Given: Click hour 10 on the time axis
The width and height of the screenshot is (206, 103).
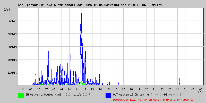Looking at the screenshot, I should (x=69, y=89).
